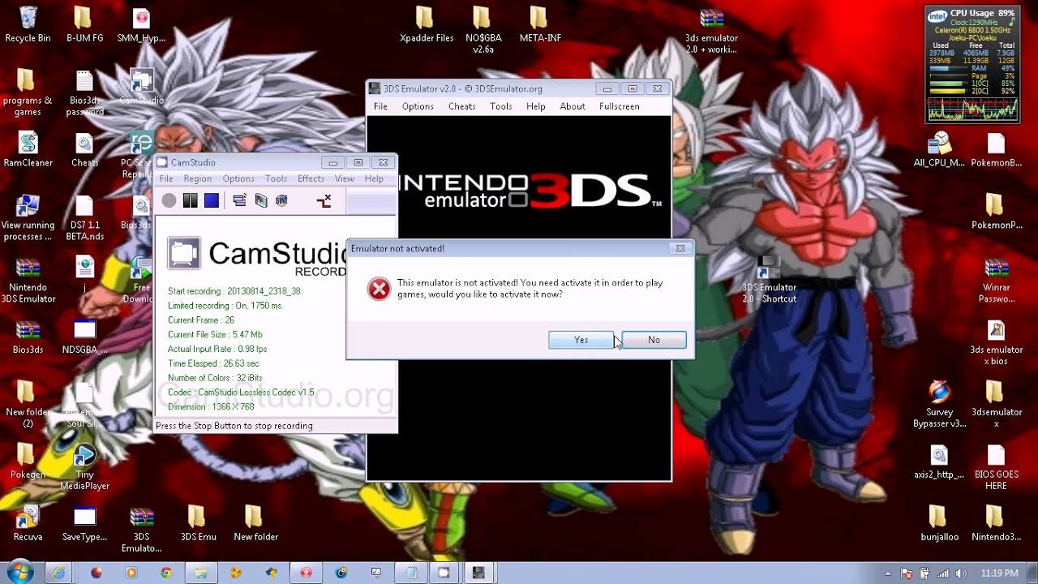1038x584 pixels.
Task: Select the NO$GBA v2.6a folder
Action: point(483,31)
